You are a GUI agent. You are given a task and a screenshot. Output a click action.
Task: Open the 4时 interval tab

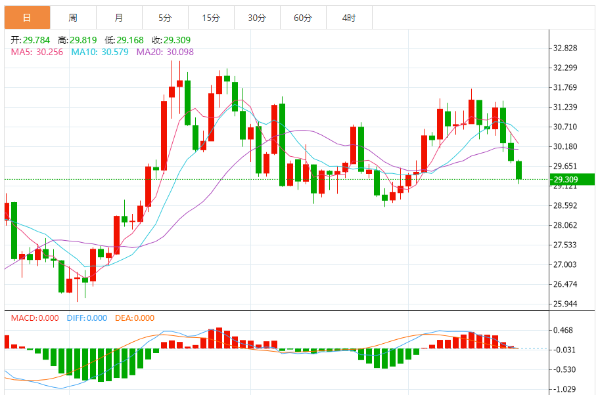pyautogui.click(x=349, y=18)
